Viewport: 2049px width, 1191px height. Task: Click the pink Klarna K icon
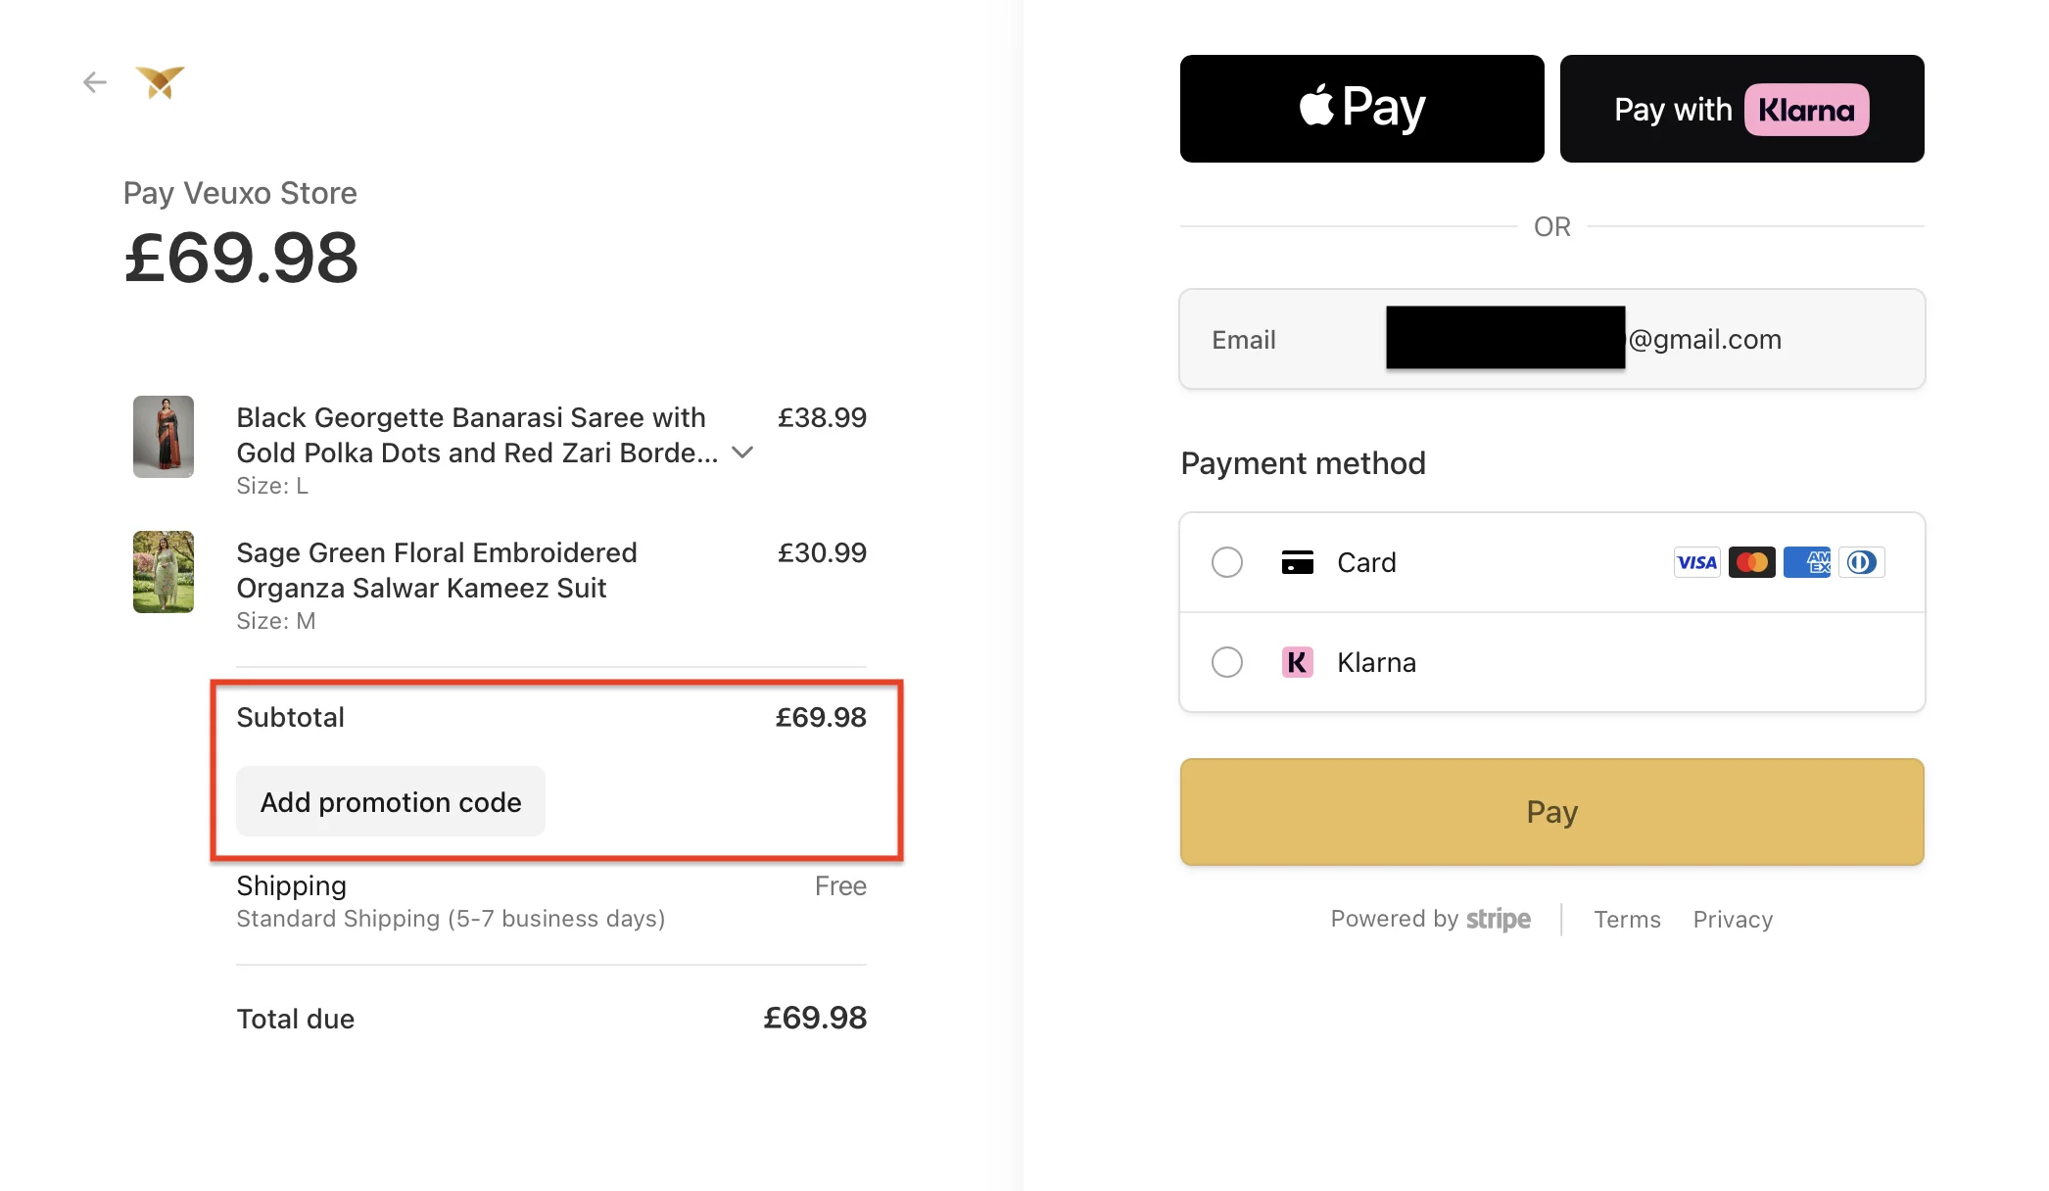[x=1297, y=662]
